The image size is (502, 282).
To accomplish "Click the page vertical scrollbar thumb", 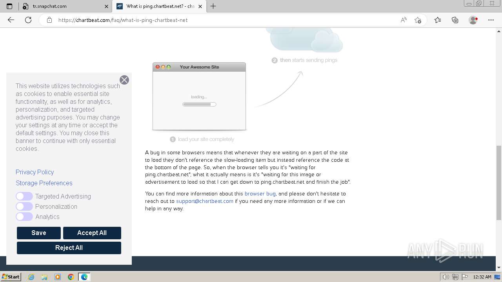I will (499, 183).
